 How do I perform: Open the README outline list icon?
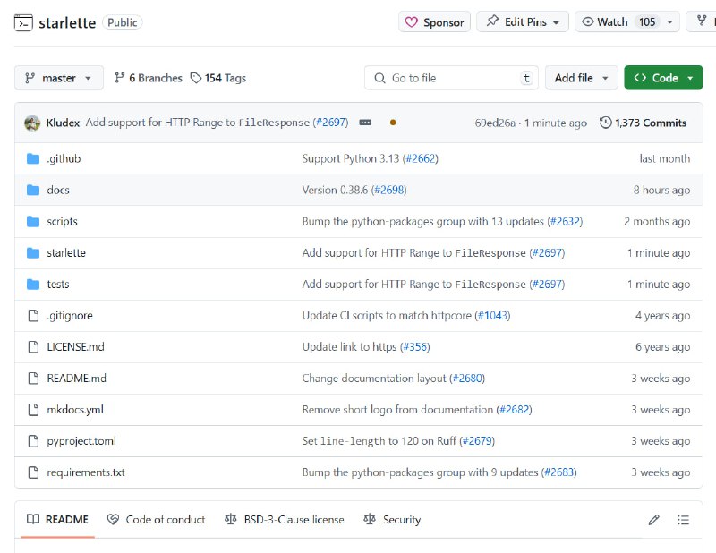click(x=684, y=520)
